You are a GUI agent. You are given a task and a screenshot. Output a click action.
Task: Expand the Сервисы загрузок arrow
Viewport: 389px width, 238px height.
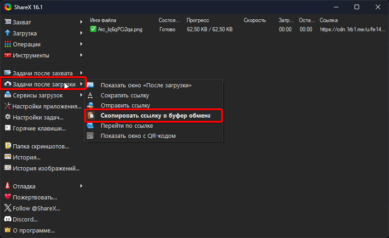[81, 95]
